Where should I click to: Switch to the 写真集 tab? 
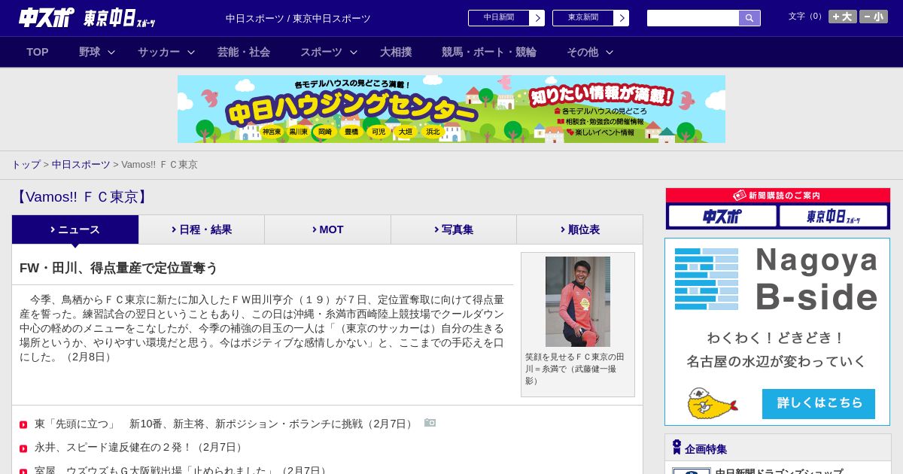click(454, 229)
